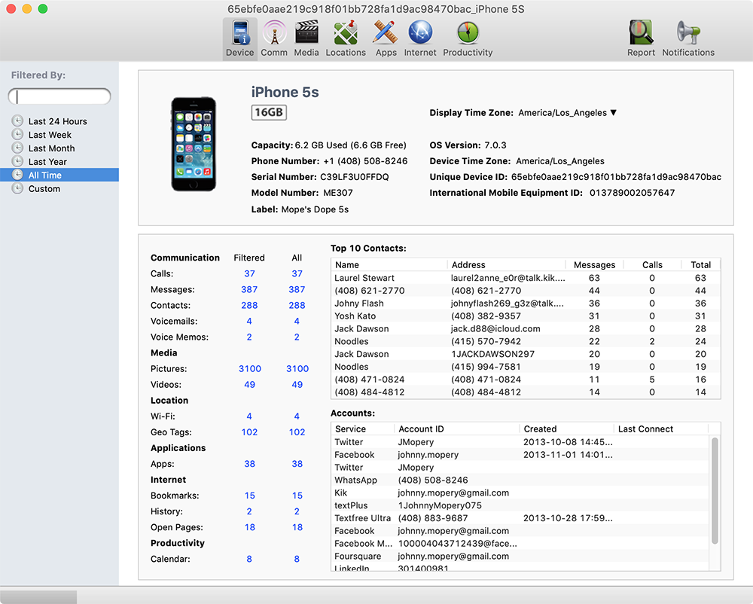
Task: Open the filtered Voicemails count 4
Action: coord(249,322)
